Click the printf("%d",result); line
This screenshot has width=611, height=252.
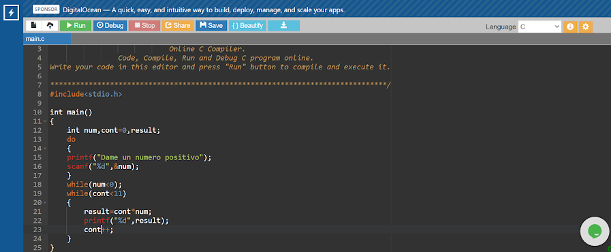coord(126,221)
